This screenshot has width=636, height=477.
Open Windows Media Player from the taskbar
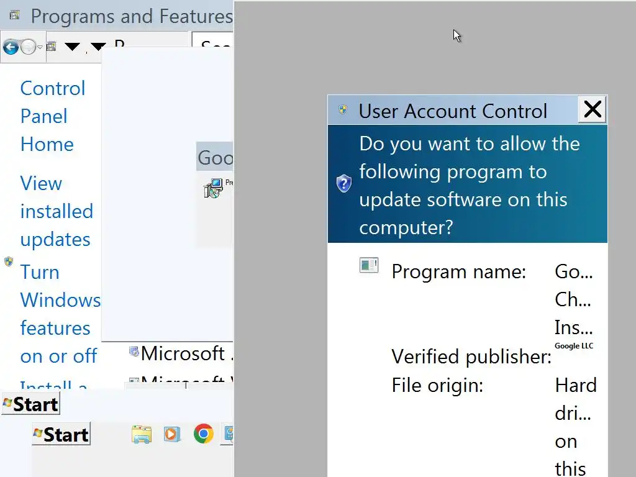(172, 434)
